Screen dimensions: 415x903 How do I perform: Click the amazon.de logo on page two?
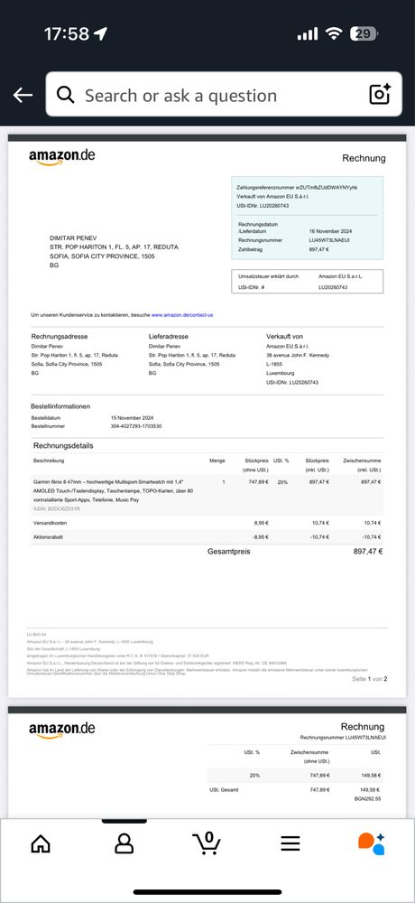[61, 730]
